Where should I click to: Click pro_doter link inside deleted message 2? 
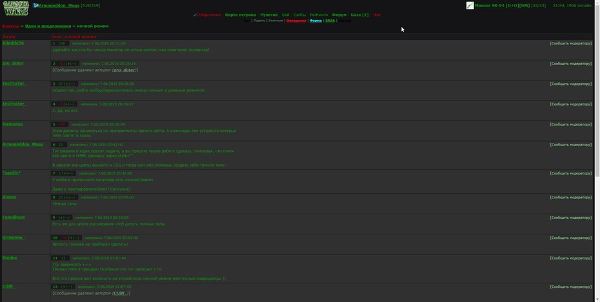(125, 70)
